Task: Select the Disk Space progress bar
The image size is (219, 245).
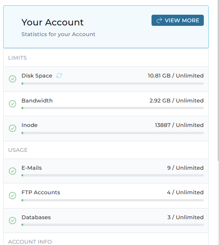Action: coord(113,84)
